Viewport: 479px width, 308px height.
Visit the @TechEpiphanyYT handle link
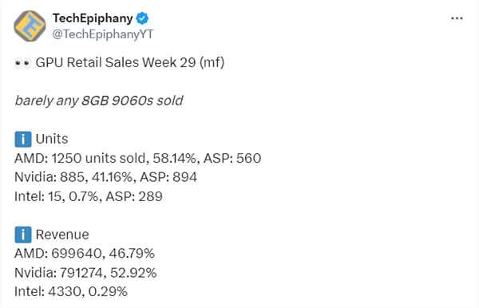pyautogui.click(x=103, y=34)
